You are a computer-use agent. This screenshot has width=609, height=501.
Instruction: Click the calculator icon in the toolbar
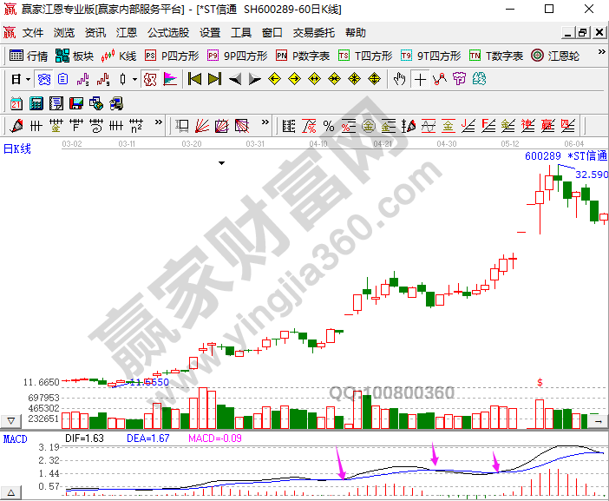click(36, 103)
